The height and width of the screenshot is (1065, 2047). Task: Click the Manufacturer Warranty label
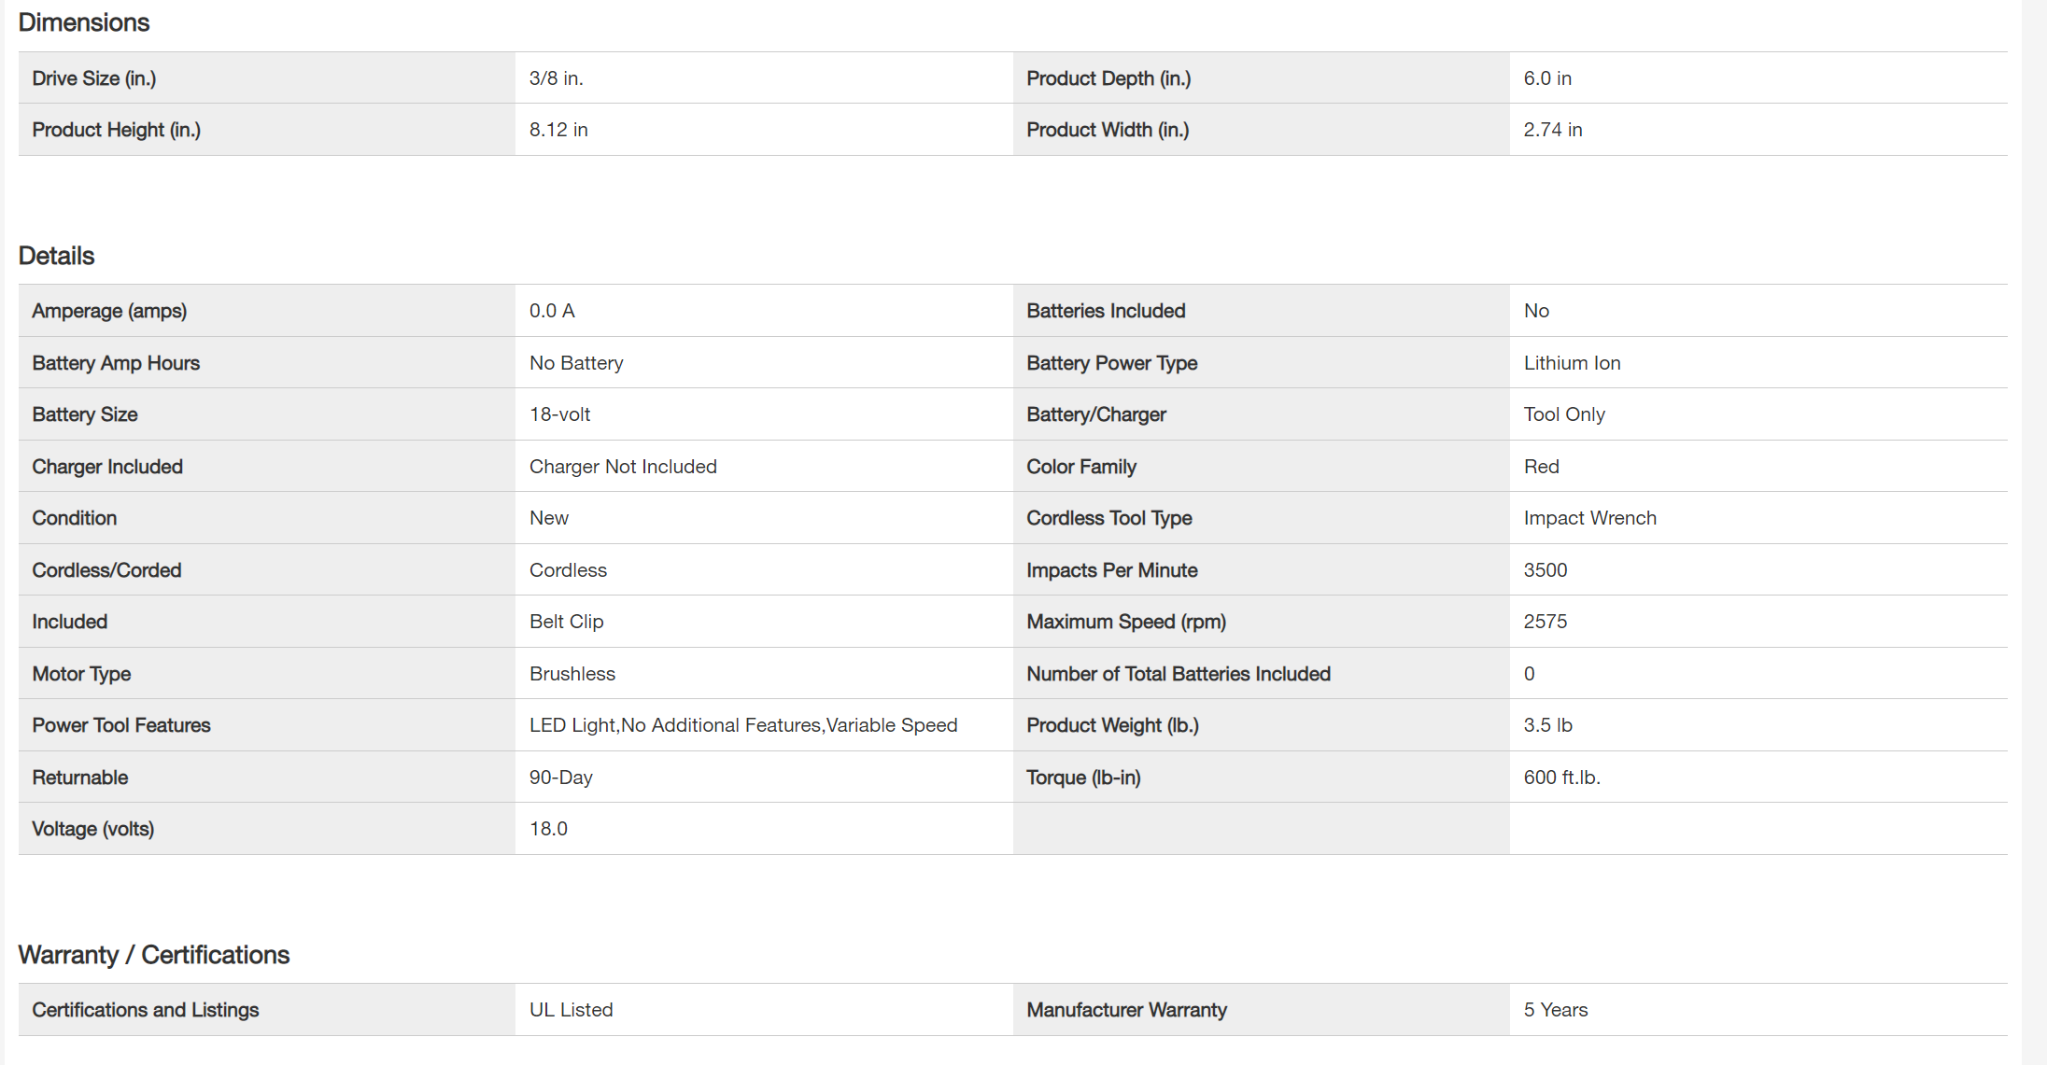(1126, 1010)
